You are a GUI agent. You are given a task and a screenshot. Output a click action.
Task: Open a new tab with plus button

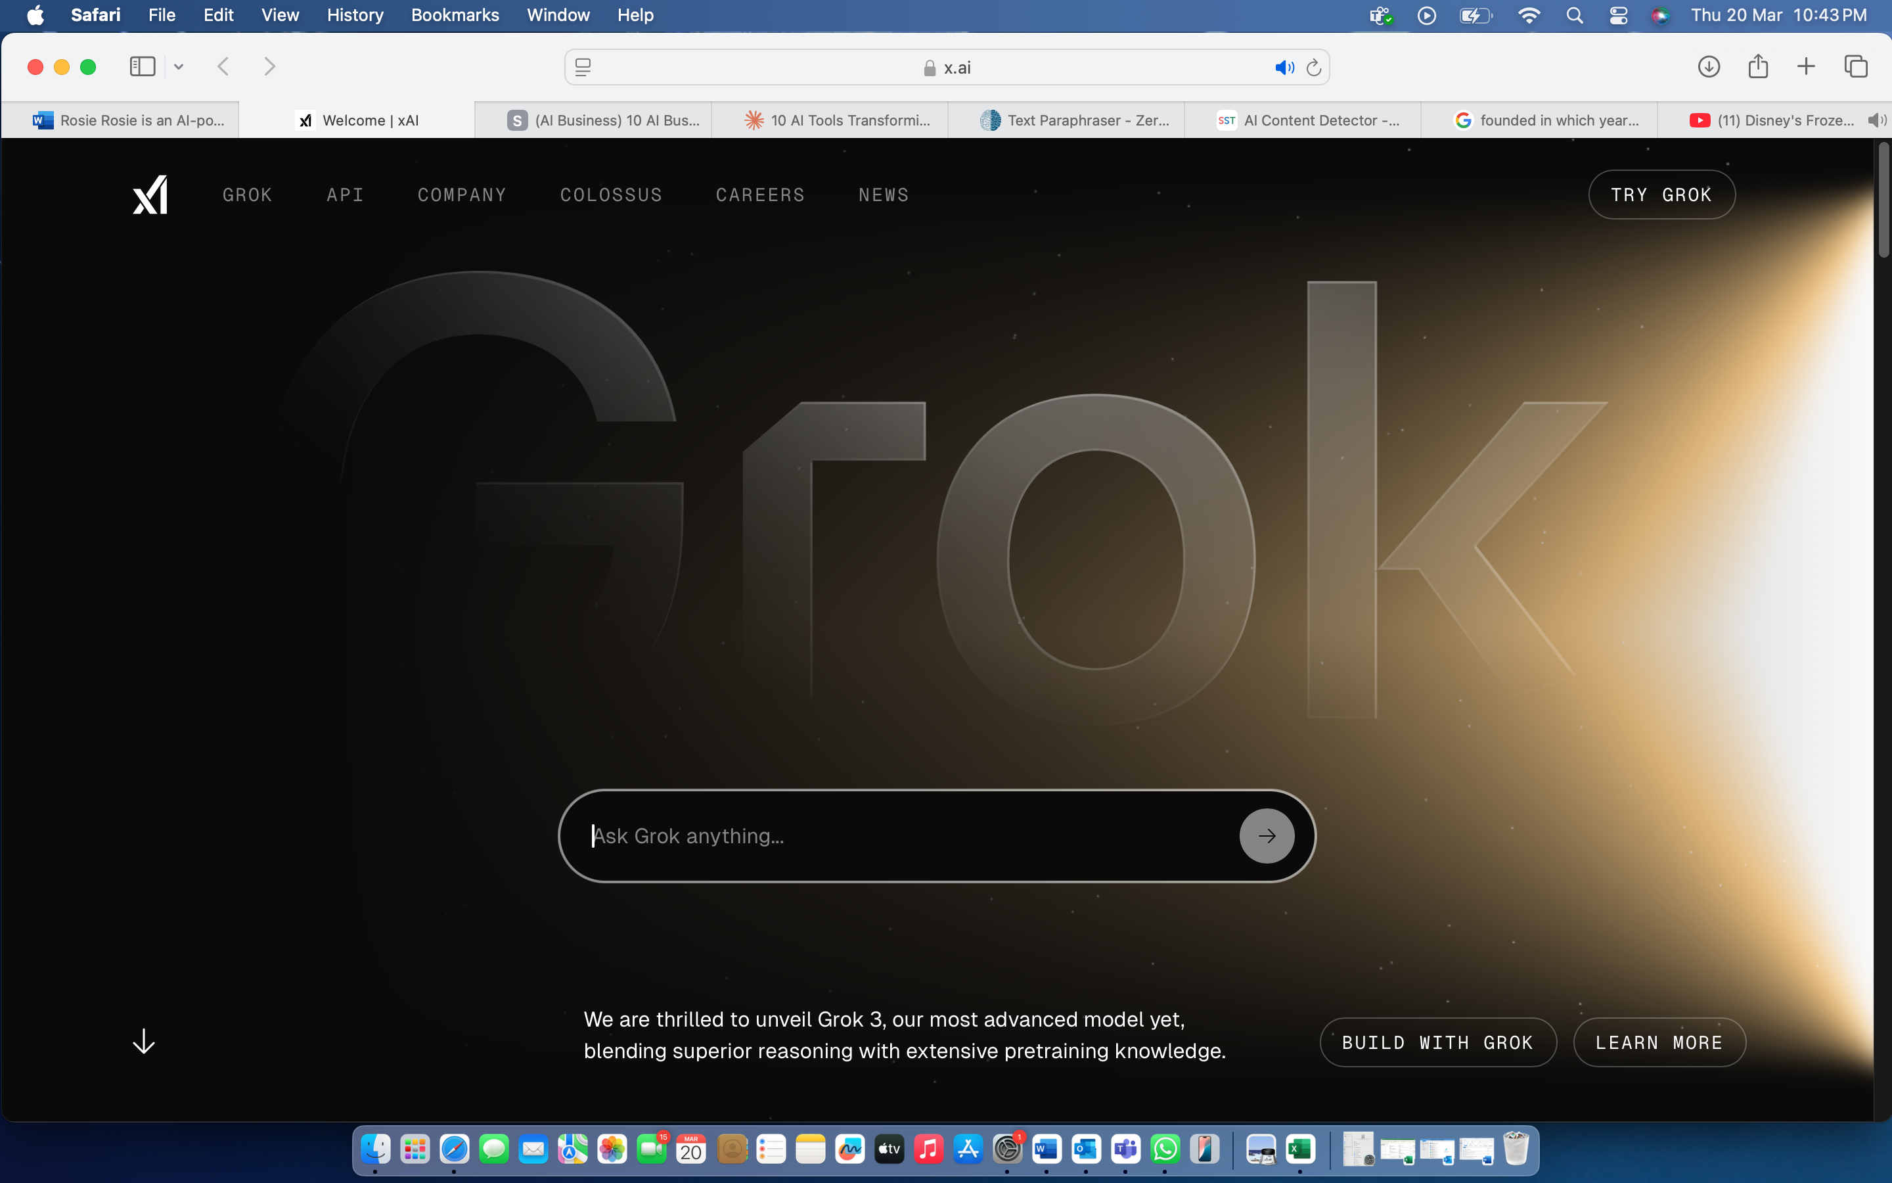click(1806, 66)
